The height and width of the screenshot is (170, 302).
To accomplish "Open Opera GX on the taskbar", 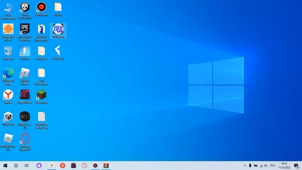I will click(84, 166).
